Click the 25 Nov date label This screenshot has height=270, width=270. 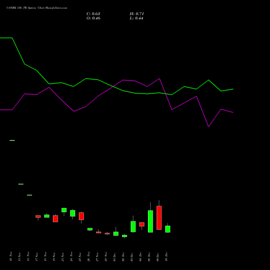(x=80, y=256)
